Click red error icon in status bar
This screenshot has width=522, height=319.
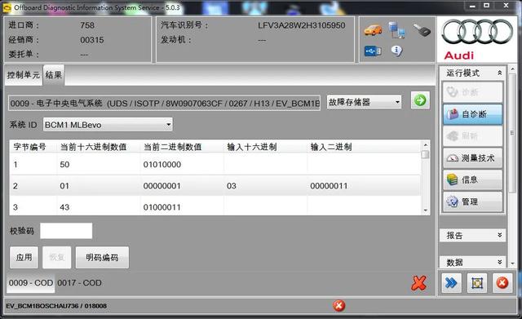click(339, 306)
